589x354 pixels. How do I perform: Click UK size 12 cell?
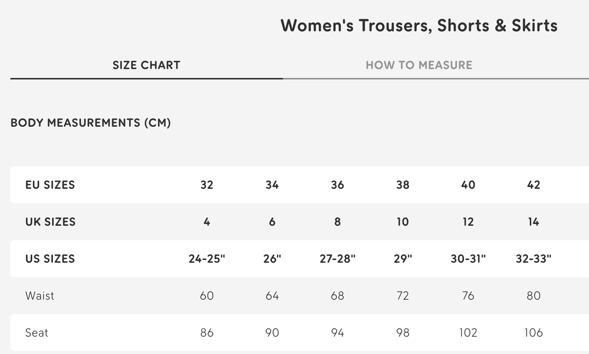click(x=468, y=222)
